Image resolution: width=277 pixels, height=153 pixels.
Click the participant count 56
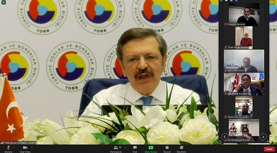coord(120,147)
